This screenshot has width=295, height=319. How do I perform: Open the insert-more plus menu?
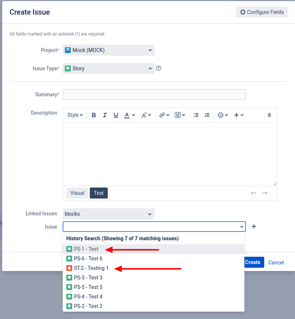239,115
